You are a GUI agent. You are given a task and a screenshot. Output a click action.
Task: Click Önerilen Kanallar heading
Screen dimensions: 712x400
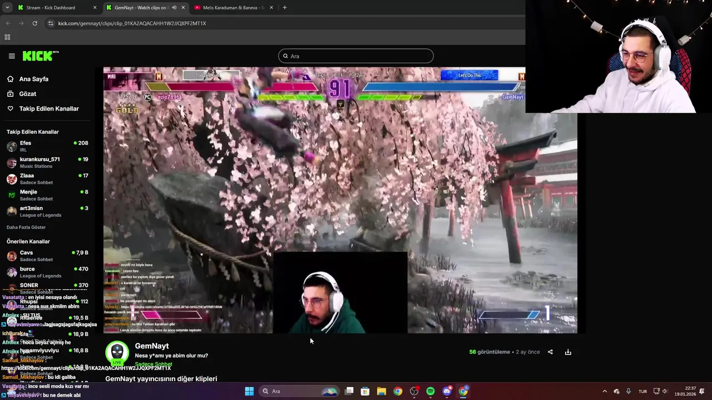(x=28, y=242)
